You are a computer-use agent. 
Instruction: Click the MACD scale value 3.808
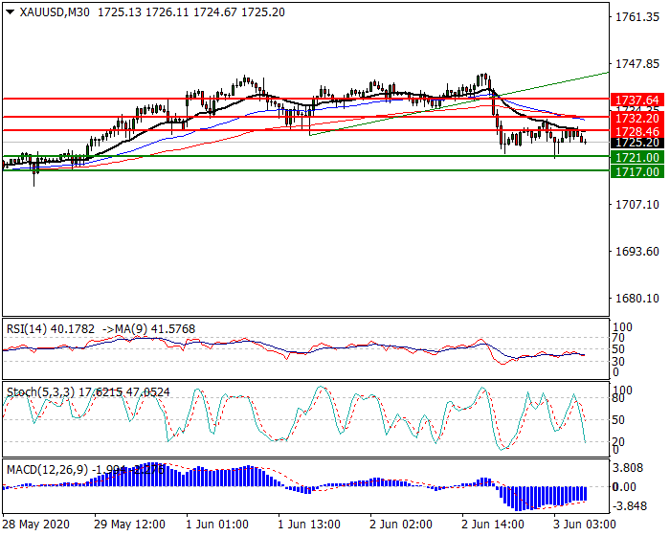(x=628, y=468)
